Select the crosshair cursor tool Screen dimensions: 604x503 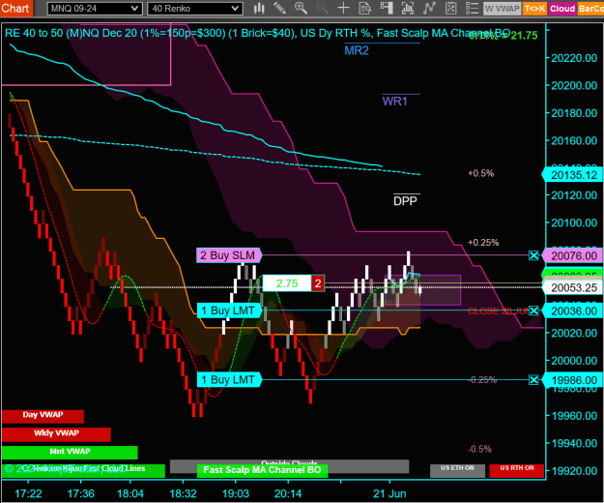click(343, 8)
